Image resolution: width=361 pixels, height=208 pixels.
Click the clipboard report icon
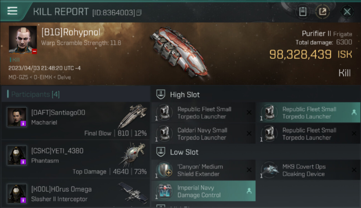tap(303, 12)
